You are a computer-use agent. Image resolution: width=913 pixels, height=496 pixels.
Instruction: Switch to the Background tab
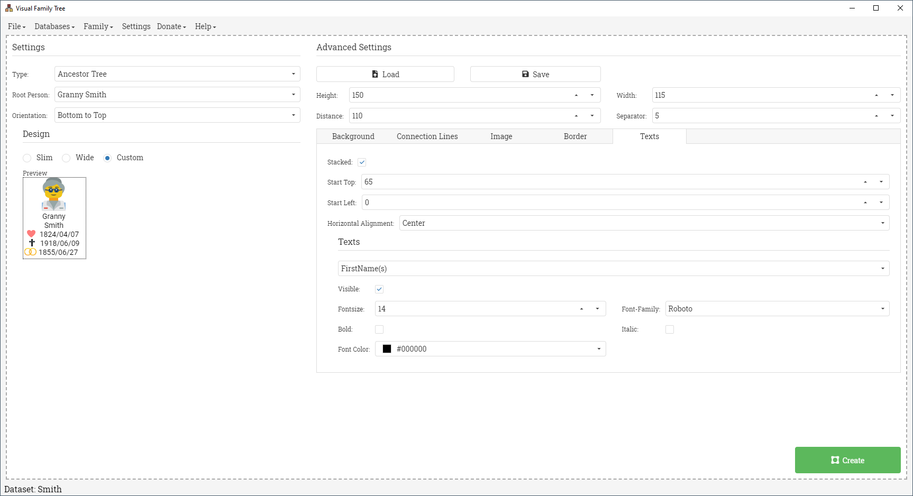click(353, 136)
